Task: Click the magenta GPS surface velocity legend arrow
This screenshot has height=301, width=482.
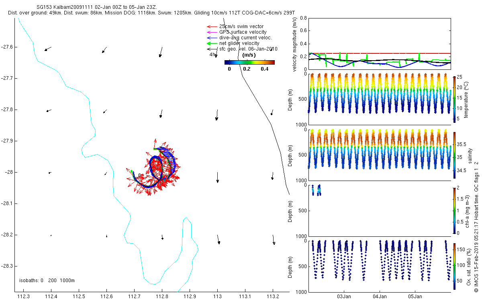Action: [x=212, y=32]
